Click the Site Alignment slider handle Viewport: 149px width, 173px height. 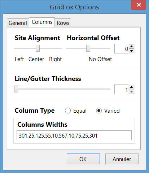38,48
